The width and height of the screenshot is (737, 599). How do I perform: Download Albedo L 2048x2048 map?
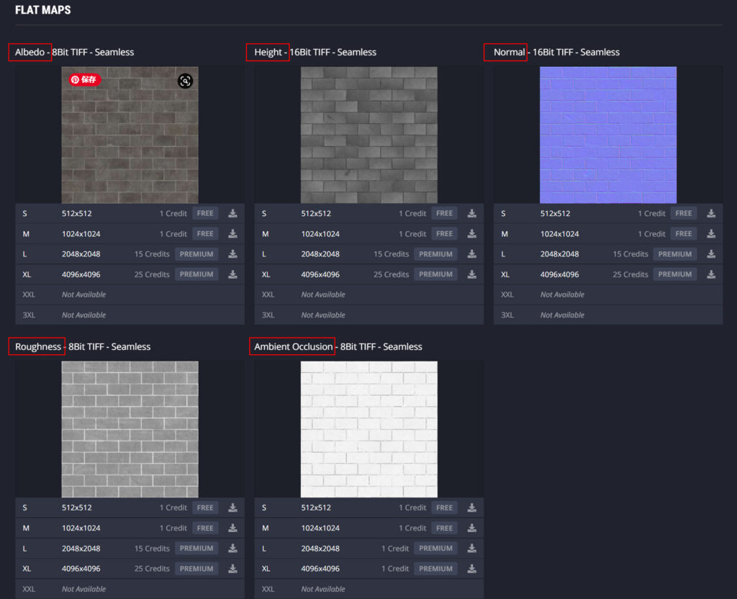click(x=232, y=254)
